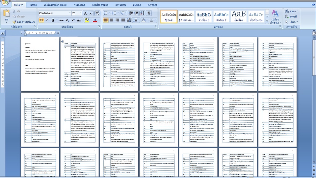Click Replace (แทนที่) button
The image size is (316, 178).
tap(291, 16)
